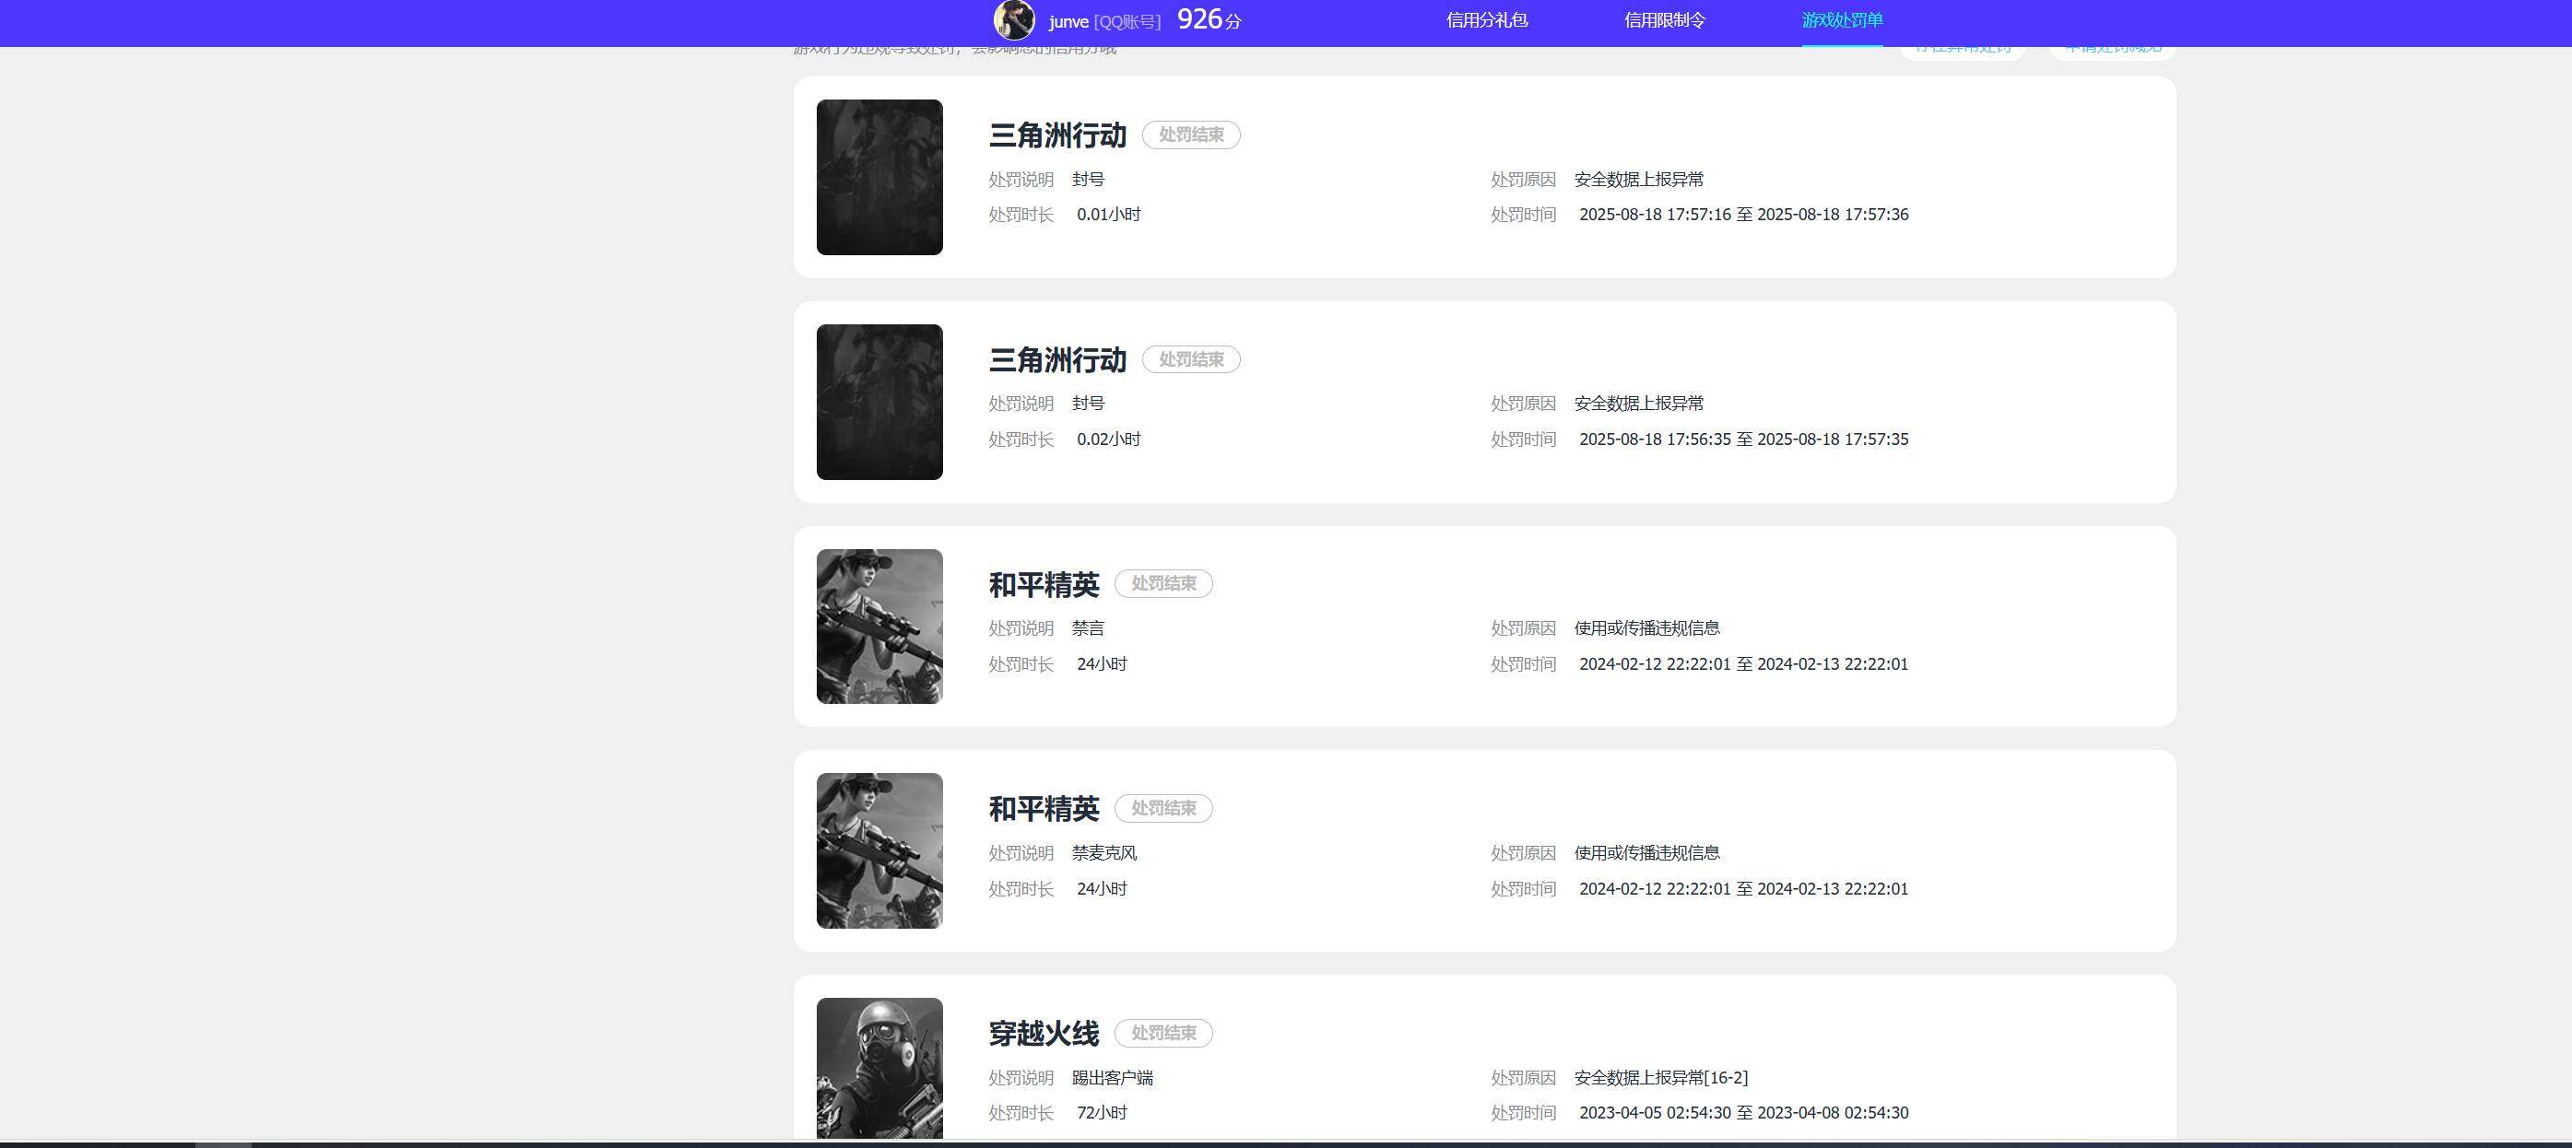Open the 三角洲行动 thumbnail in the 0.02小时 card
Viewport: 2572px width, 1148px height.
coord(879,402)
